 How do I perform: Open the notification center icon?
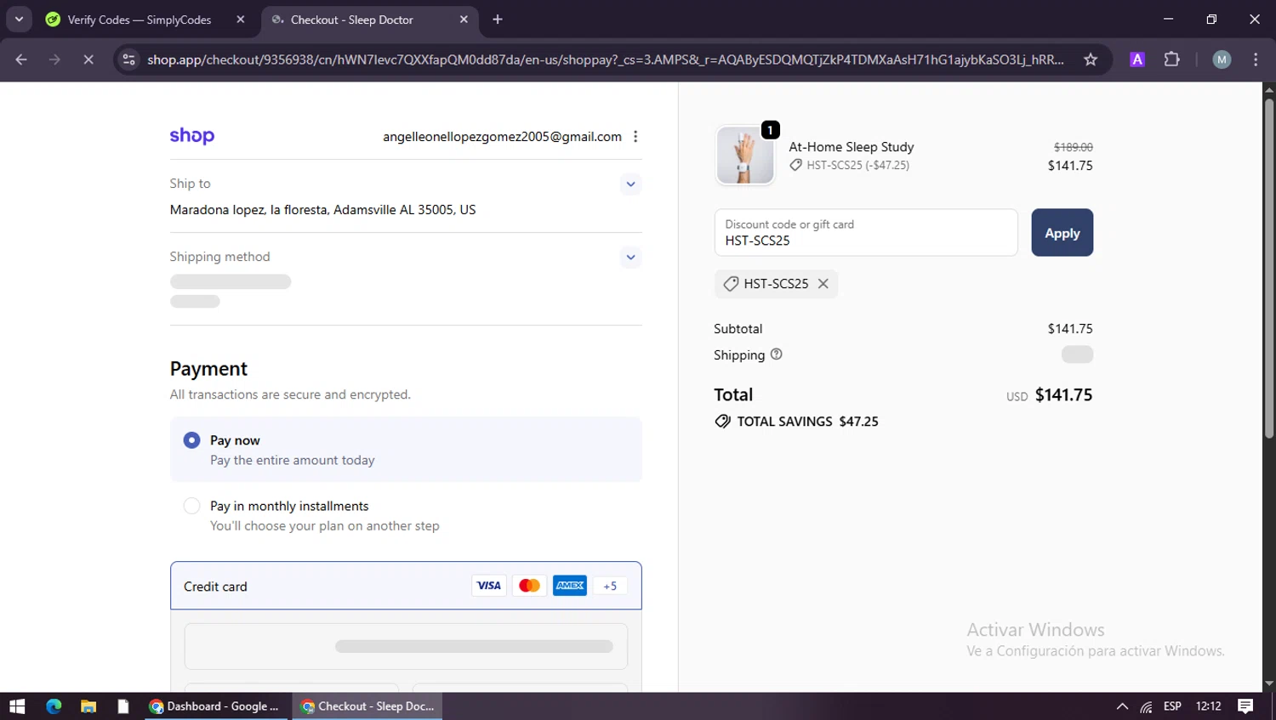pyautogui.click(x=1245, y=706)
